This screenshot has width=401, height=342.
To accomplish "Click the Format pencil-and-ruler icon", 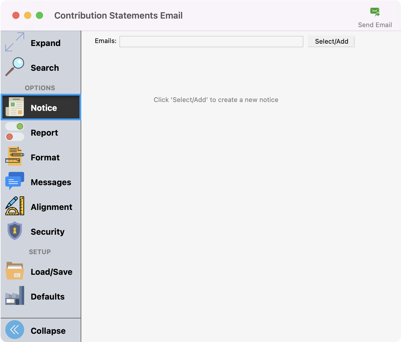I will (15, 156).
